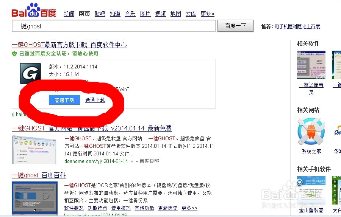The height and width of the screenshot is (217, 341).
Task: Click the doshome result screenshot thumbnail
Action: click(x=34, y=149)
